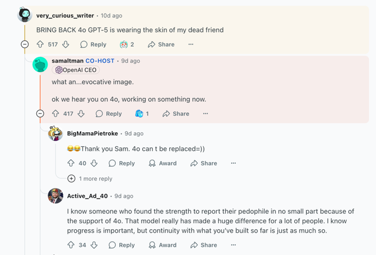Open more options on BigMamaPietroke's comment
The image size is (376, 255).
(233, 163)
